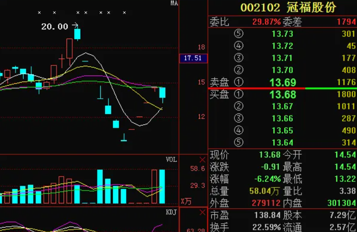The height and width of the screenshot is (232, 357).
Task: Click the 17.51 price cursor label
Action: 193,58
